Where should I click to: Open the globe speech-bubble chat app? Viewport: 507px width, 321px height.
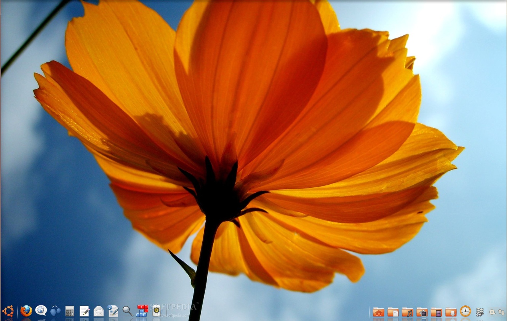click(x=41, y=310)
